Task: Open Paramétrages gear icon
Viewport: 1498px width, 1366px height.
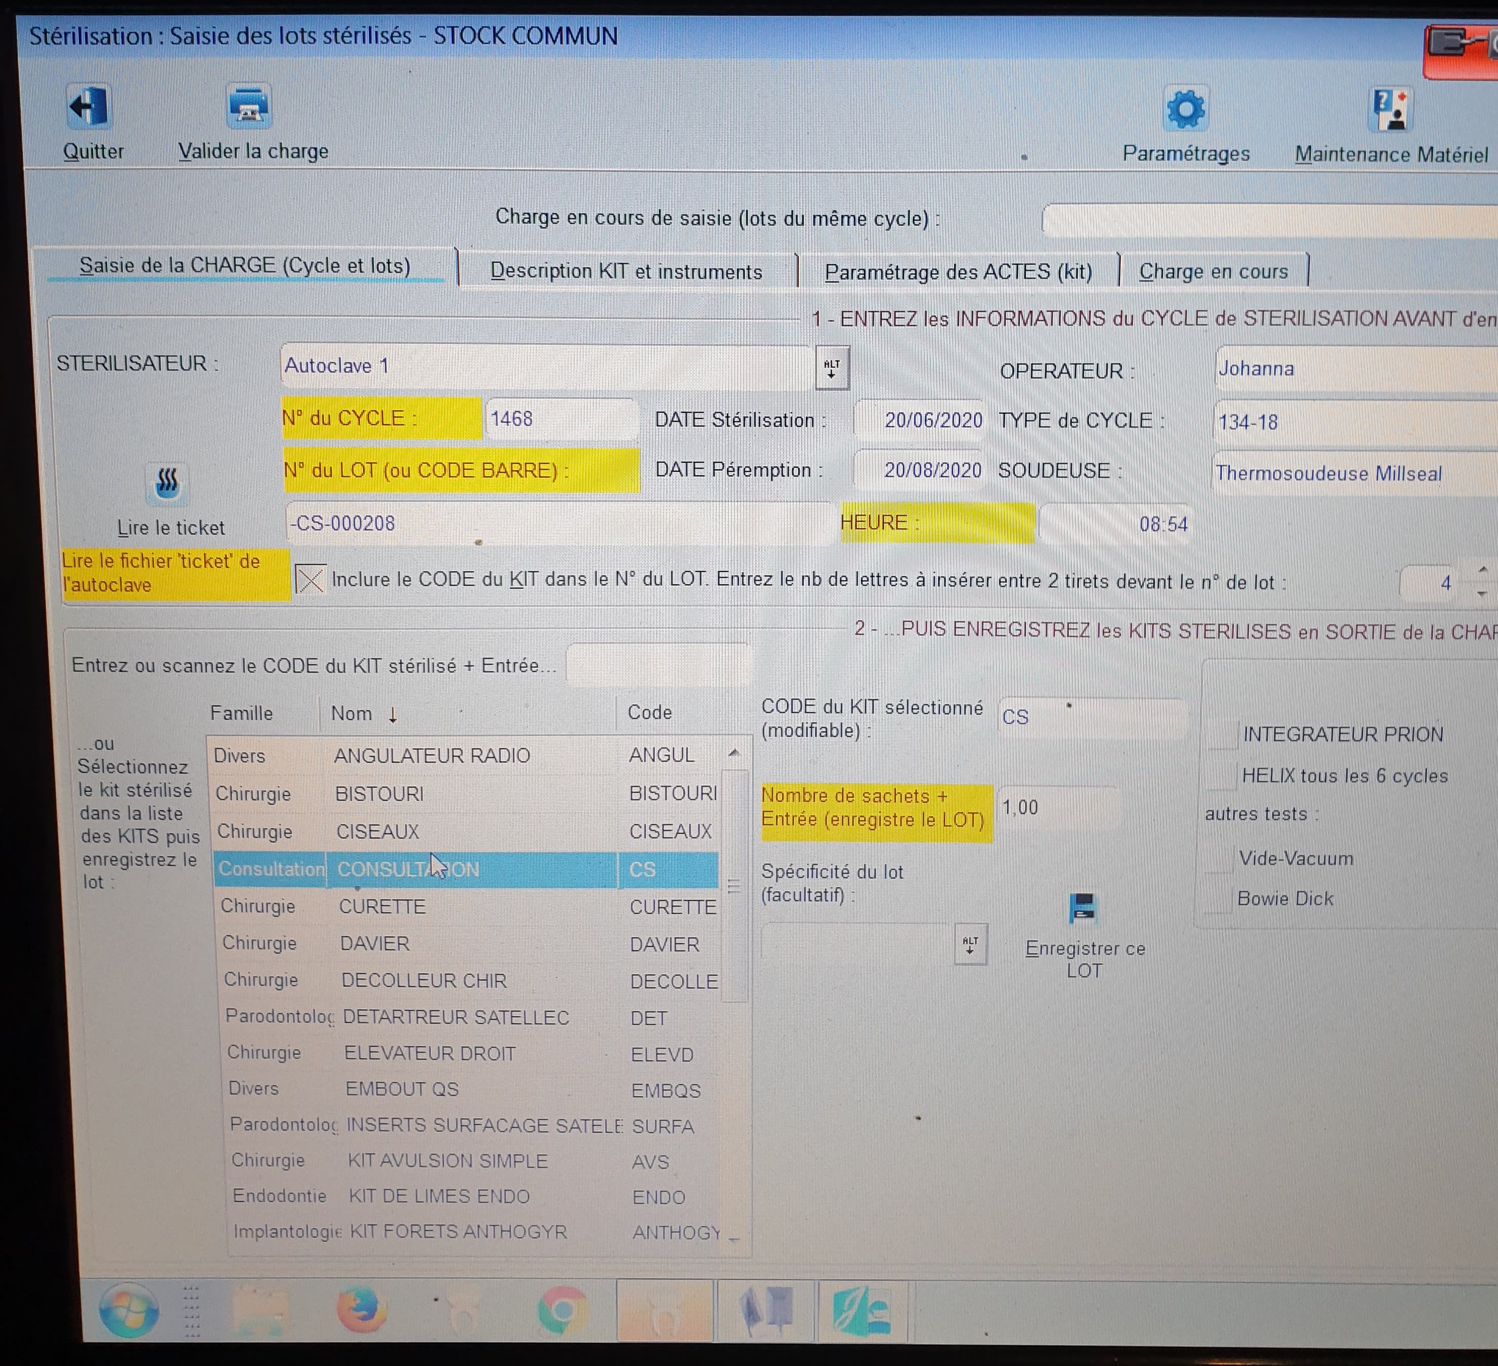Action: click(x=1185, y=110)
